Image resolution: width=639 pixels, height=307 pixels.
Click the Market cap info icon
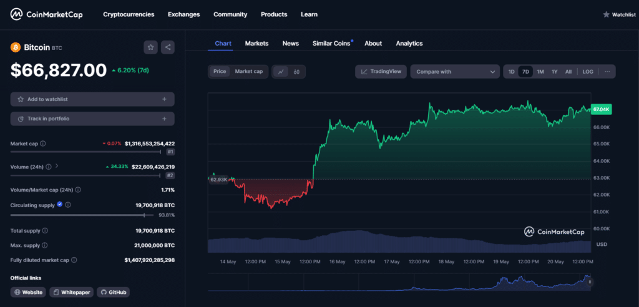pos(43,144)
